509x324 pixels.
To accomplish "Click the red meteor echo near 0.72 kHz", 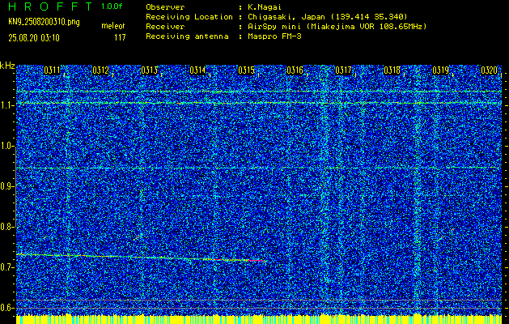I will coord(258,261).
